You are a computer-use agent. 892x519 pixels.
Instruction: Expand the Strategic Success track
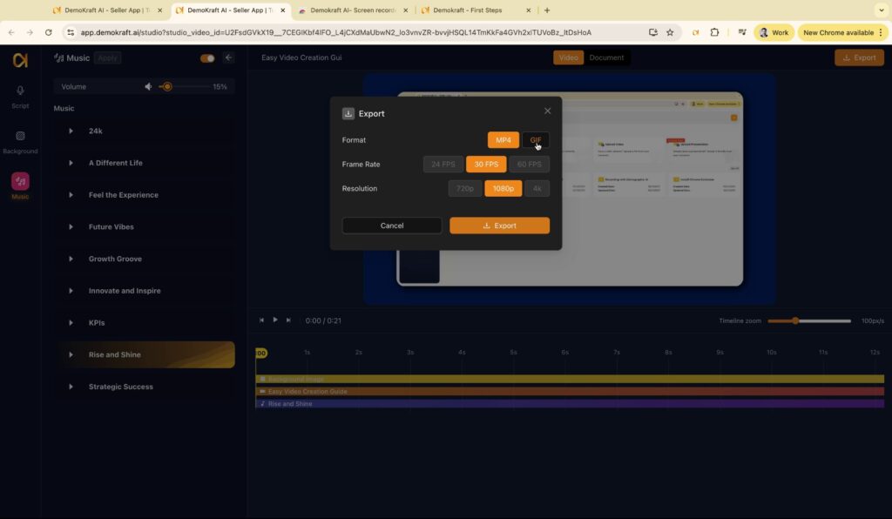(71, 387)
